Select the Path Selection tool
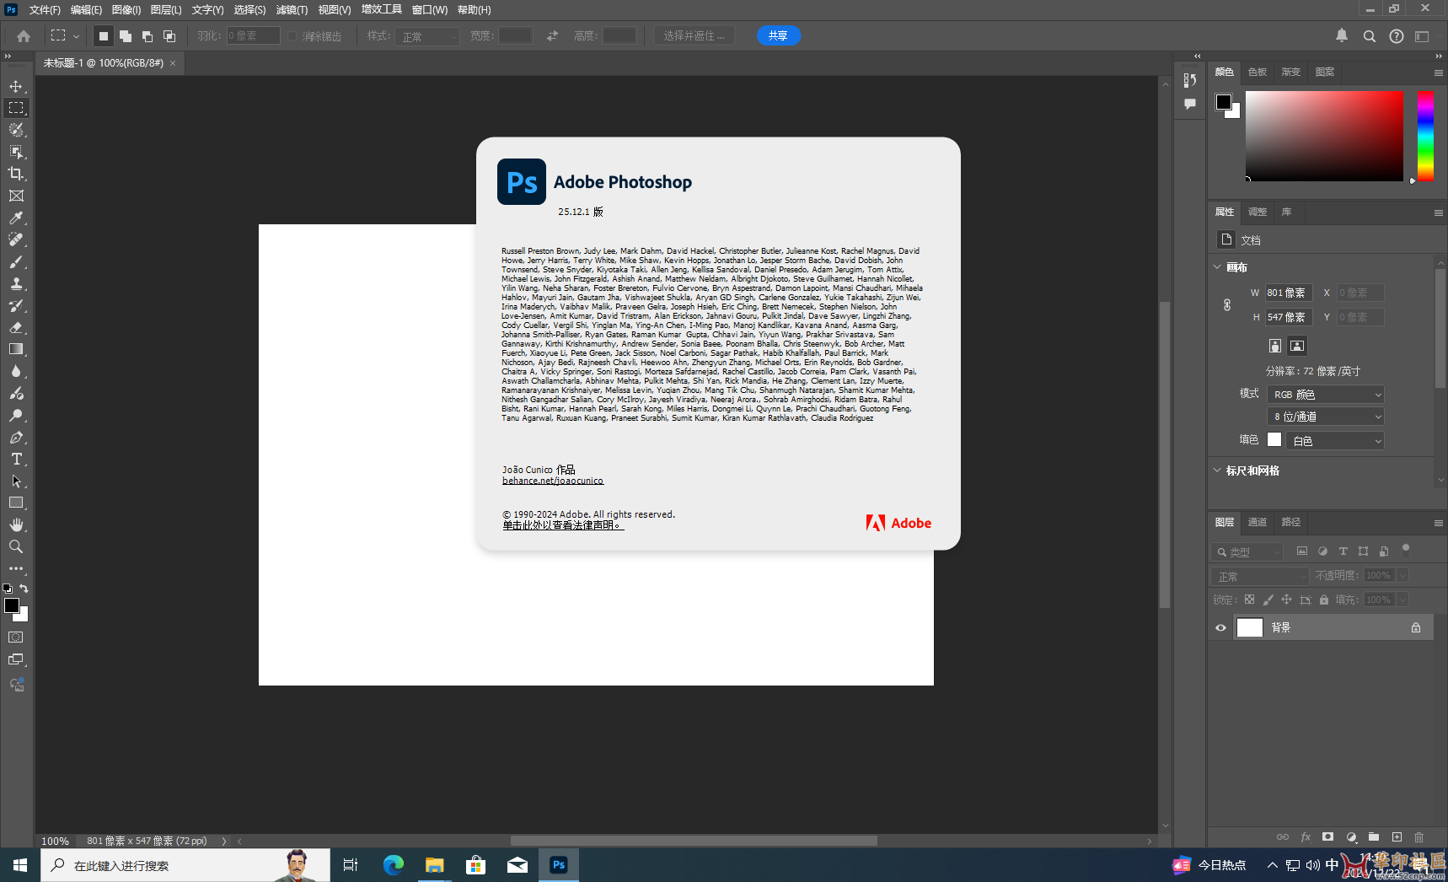The width and height of the screenshot is (1448, 882). pos(16,481)
